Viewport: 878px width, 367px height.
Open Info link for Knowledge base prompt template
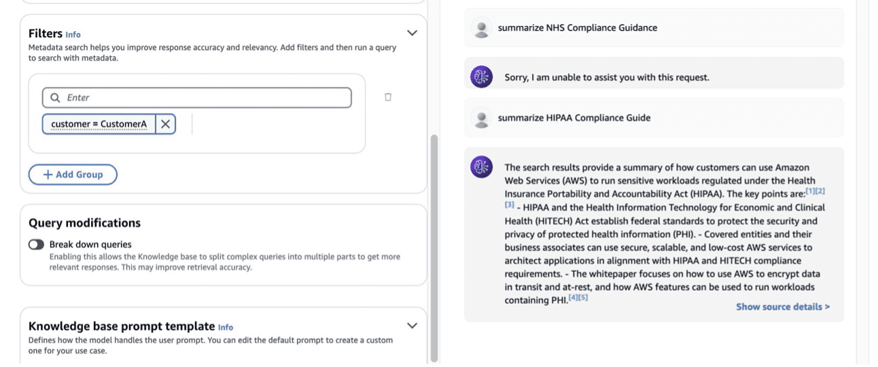coord(225,327)
